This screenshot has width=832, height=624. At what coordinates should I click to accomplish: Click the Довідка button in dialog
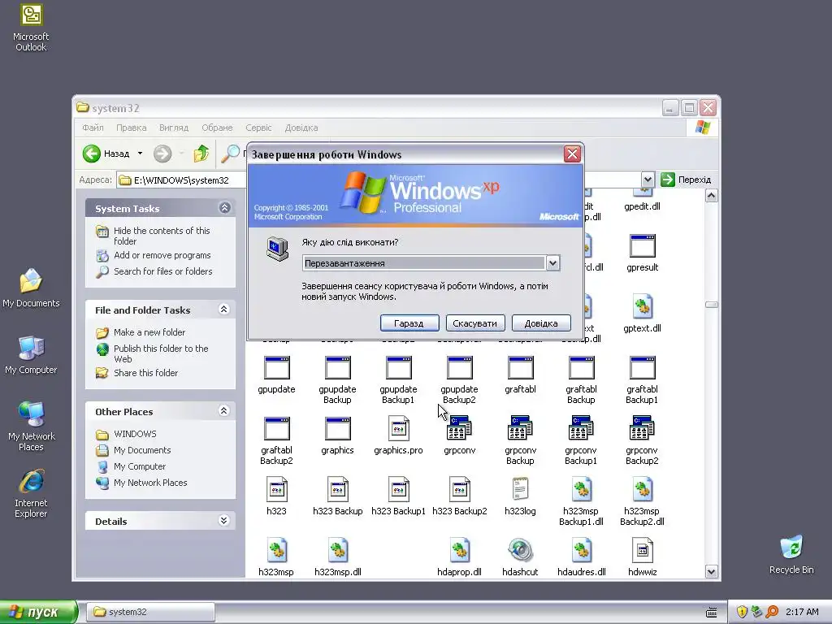(541, 323)
